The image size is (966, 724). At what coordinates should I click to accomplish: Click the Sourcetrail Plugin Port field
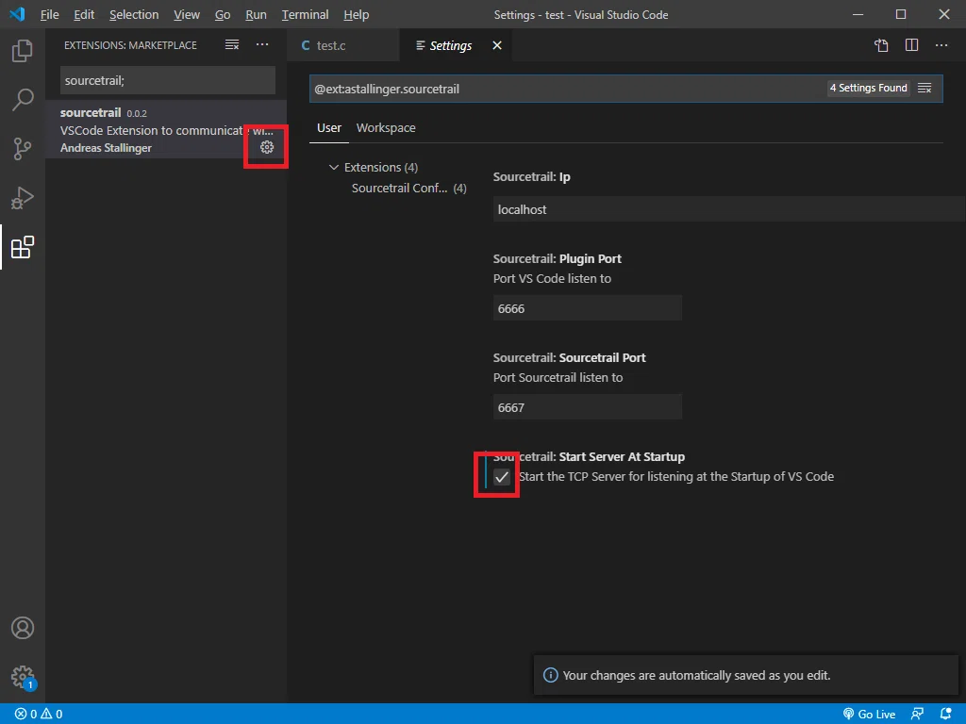tap(587, 308)
